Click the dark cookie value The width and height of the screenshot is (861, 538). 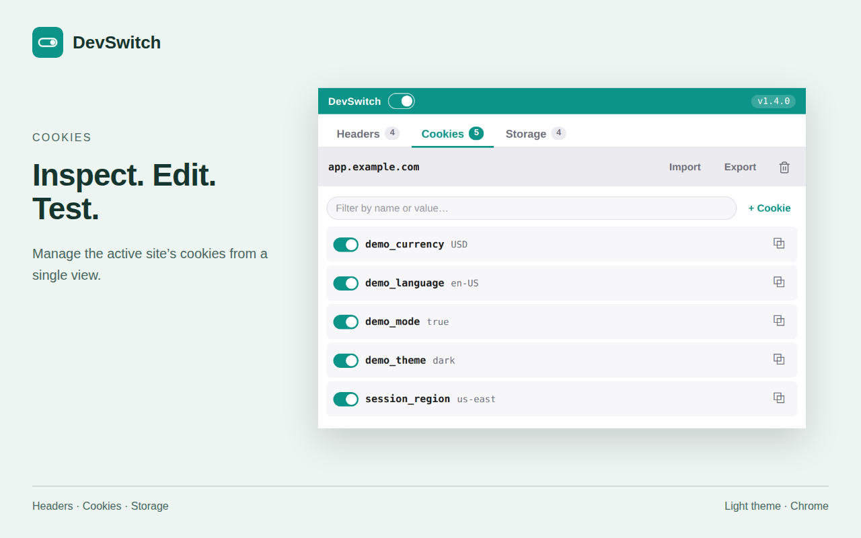click(x=444, y=360)
